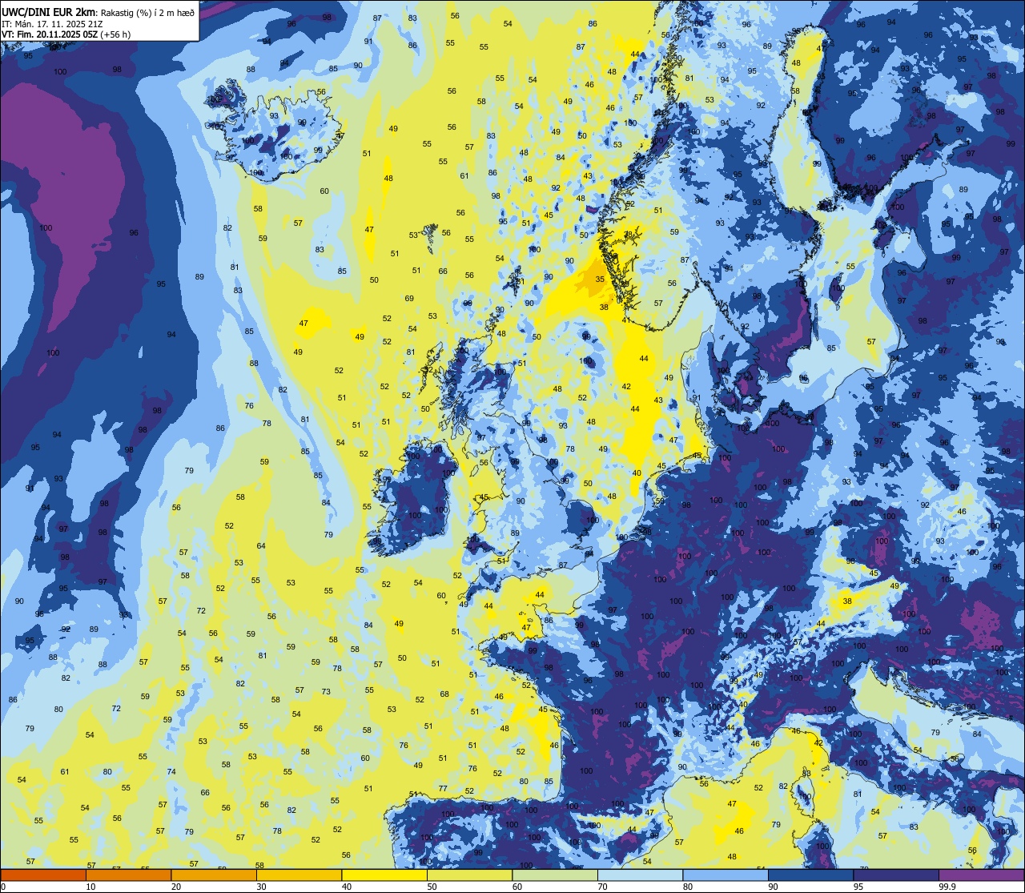The width and height of the screenshot is (1025, 893).
Task: Click the 90–95 blue legend swatch
Action: [x=810, y=875]
